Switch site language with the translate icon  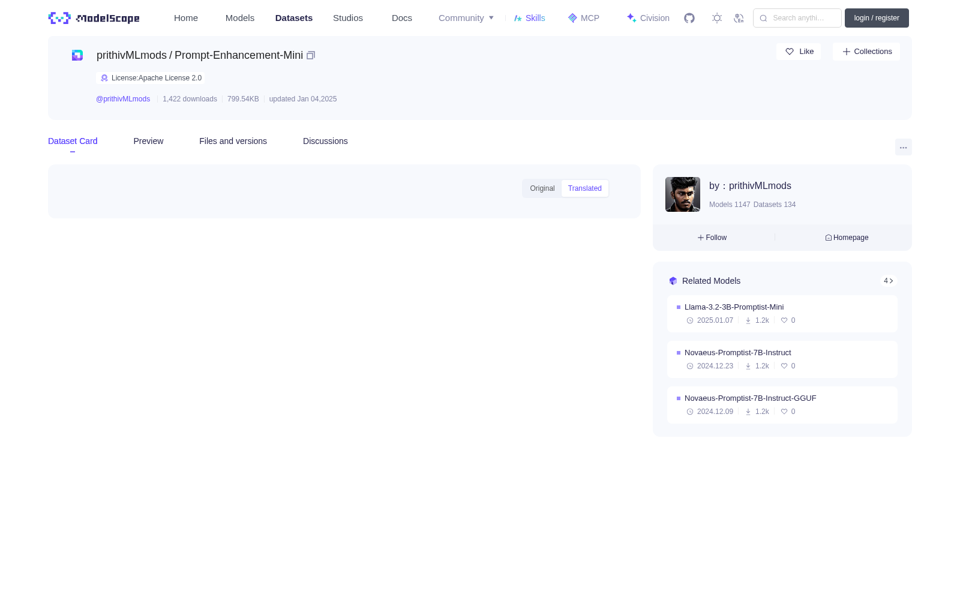[739, 18]
